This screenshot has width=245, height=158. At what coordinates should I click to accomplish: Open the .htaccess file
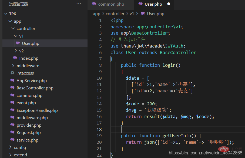(25, 73)
